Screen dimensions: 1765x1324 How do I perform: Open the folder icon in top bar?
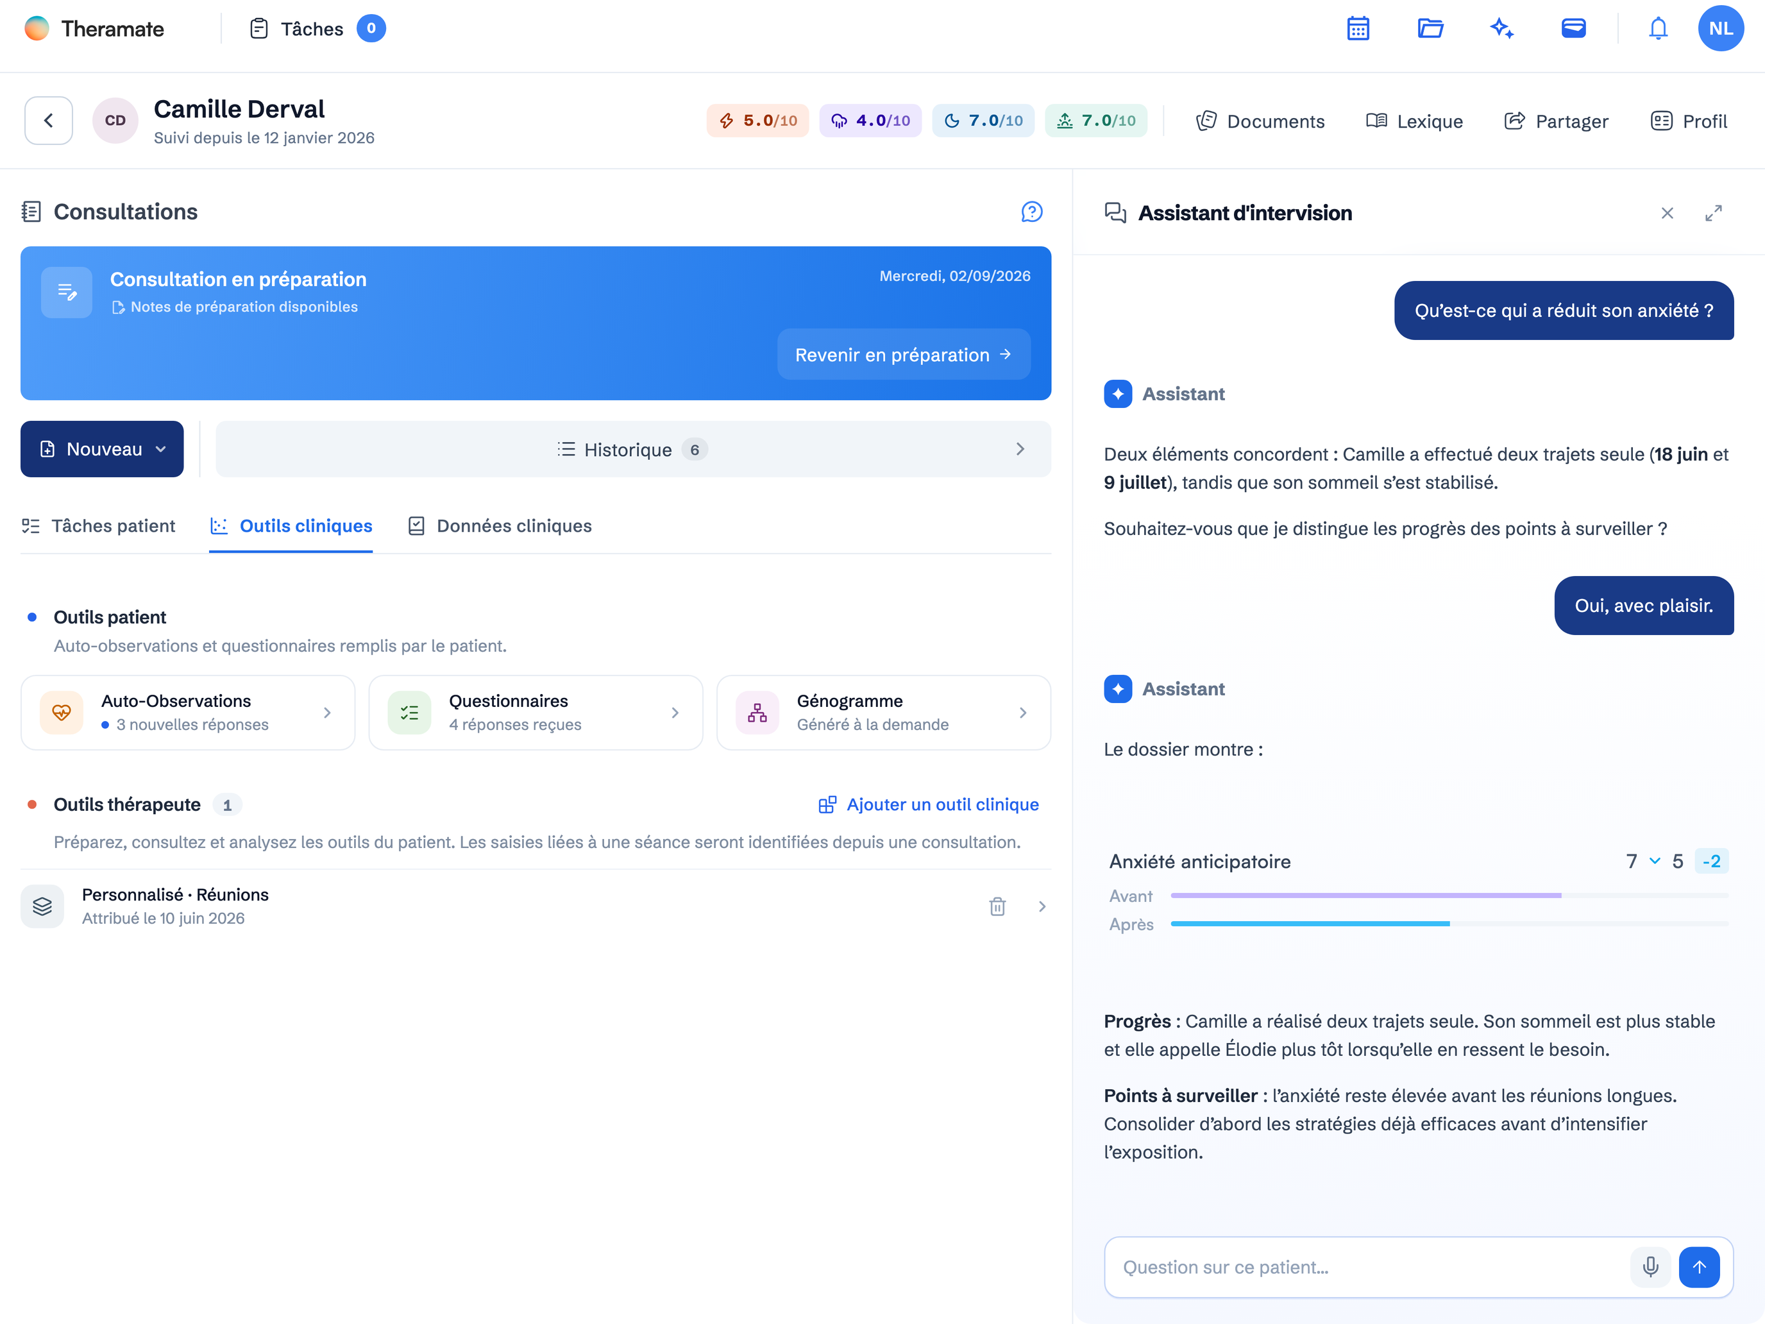tap(1430, 29)
